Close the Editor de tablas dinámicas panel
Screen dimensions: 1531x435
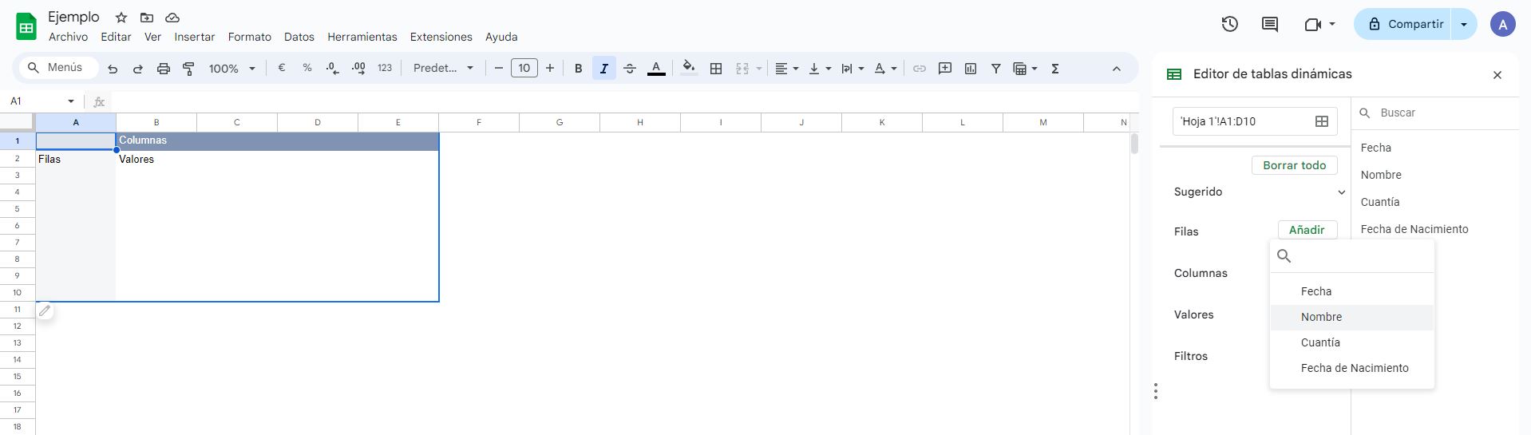tap(1497, 74)
